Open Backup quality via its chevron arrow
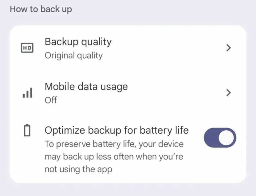Viewport: 256px width, 196px height. point(228,48)
